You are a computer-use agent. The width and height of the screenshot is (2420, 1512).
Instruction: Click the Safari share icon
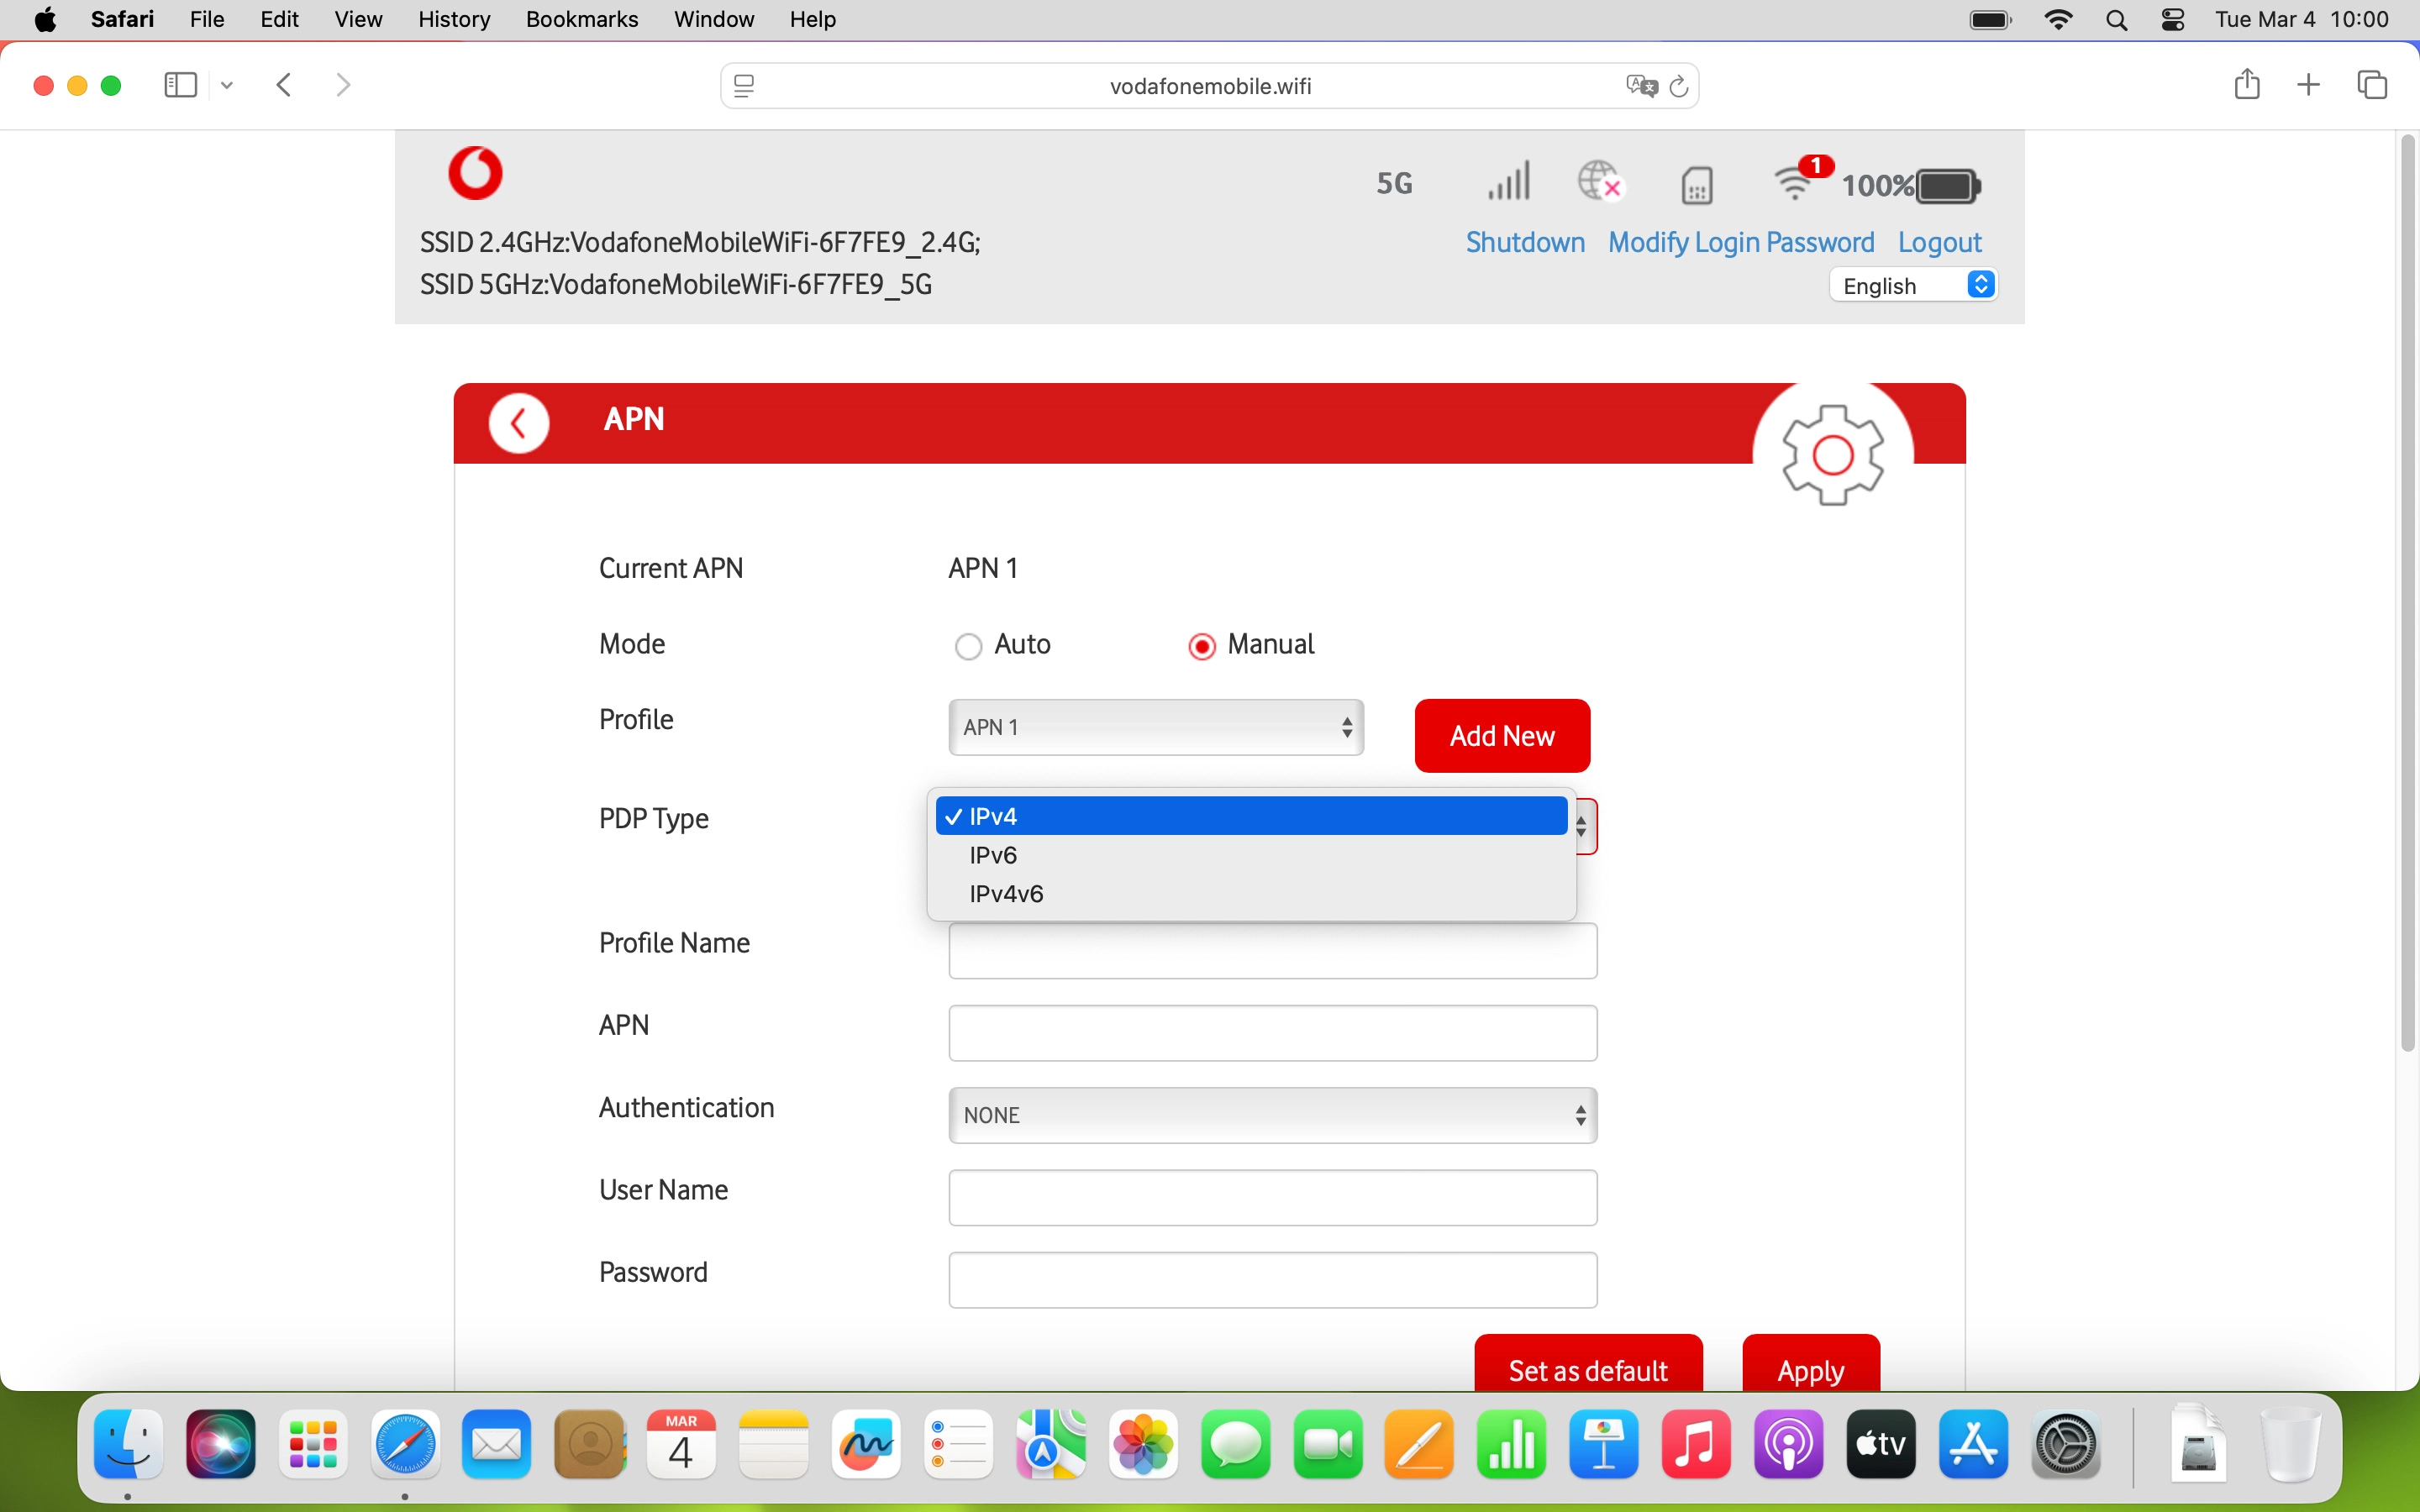[x=2246, y=85]
